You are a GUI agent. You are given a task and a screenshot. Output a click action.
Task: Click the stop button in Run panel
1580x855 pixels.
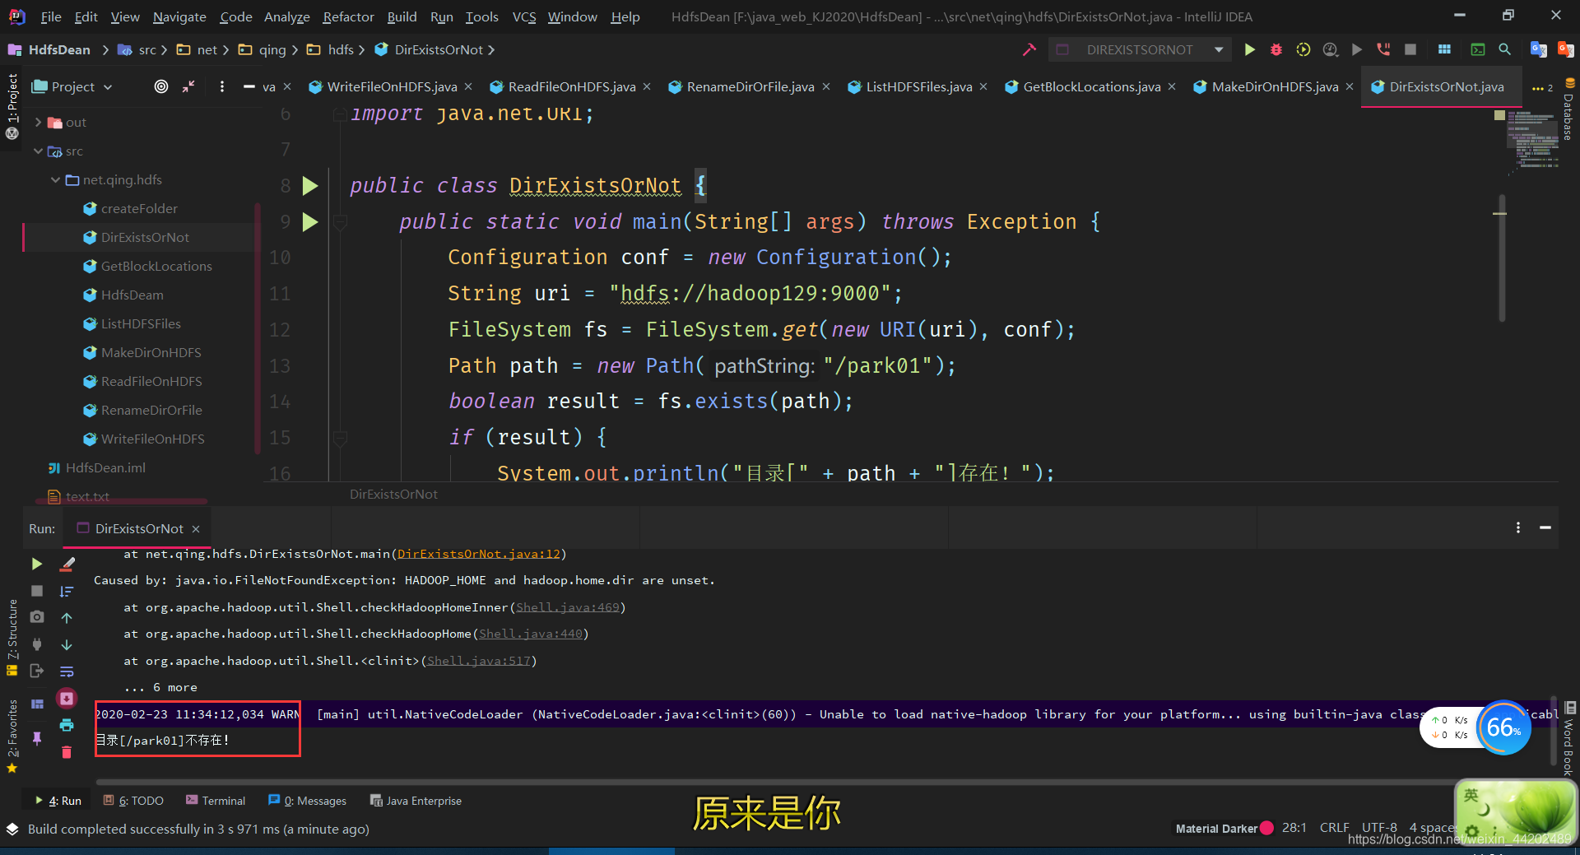[x=36, y=591]
